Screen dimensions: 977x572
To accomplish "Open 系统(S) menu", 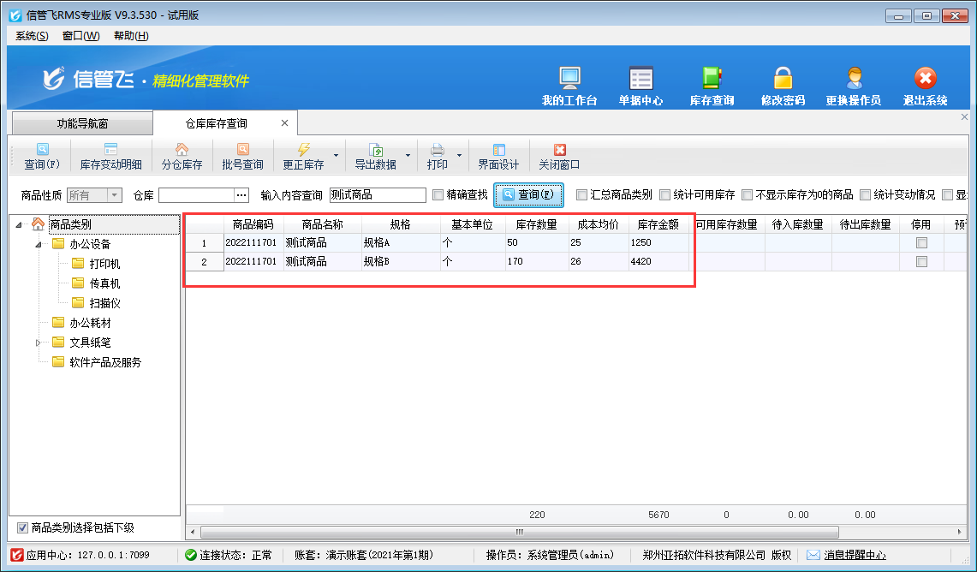I will (x=32, y=35).
